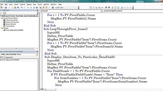Click the Indent icon on Edit toolbar

[106, 8]
